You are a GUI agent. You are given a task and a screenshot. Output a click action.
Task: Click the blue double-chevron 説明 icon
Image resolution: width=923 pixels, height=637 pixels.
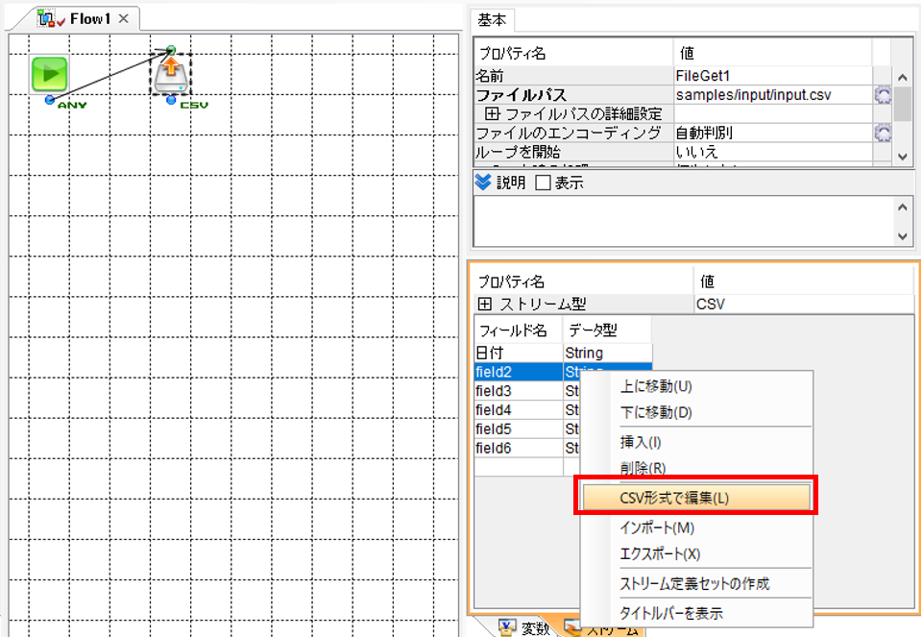click(483, 183)
